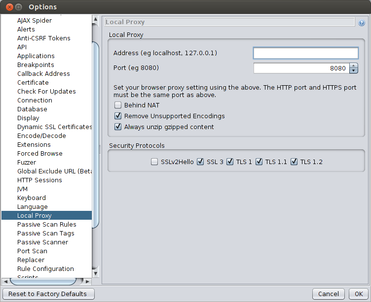Open Language options
The image size is (371, 302).
[33, 206]
